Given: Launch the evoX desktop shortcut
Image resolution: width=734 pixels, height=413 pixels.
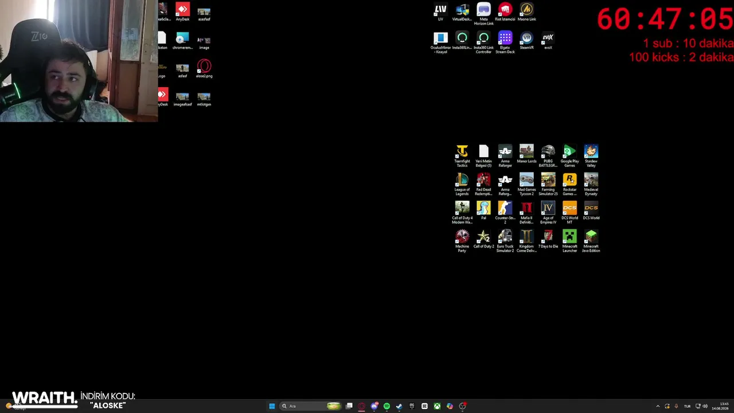Looking at the screenshot, I should tap(548, 41).
